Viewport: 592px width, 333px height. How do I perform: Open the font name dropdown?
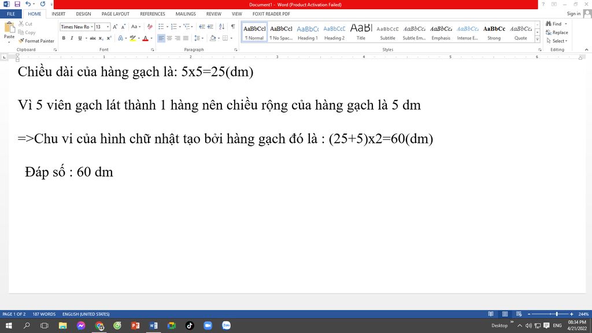(x=92, y=27)
